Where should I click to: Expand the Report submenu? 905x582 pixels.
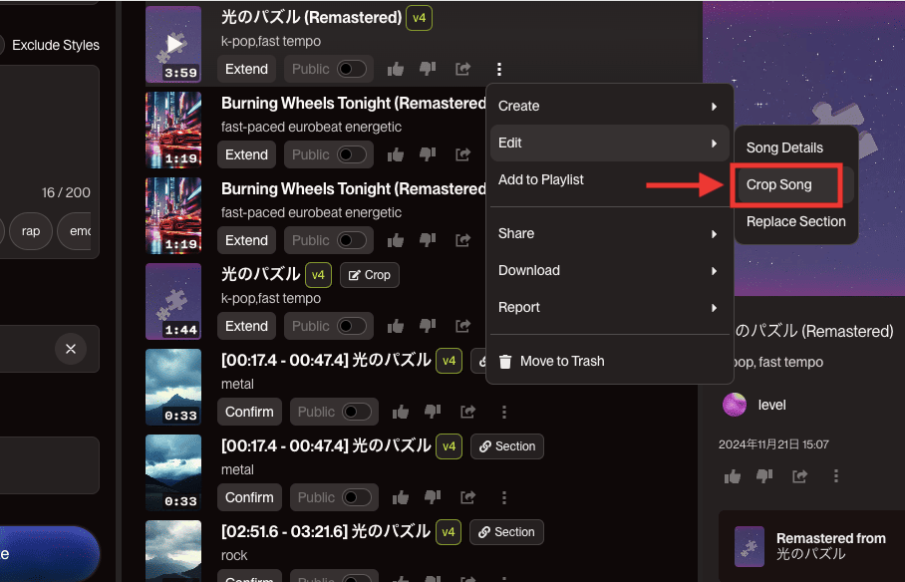pos(610,308)
